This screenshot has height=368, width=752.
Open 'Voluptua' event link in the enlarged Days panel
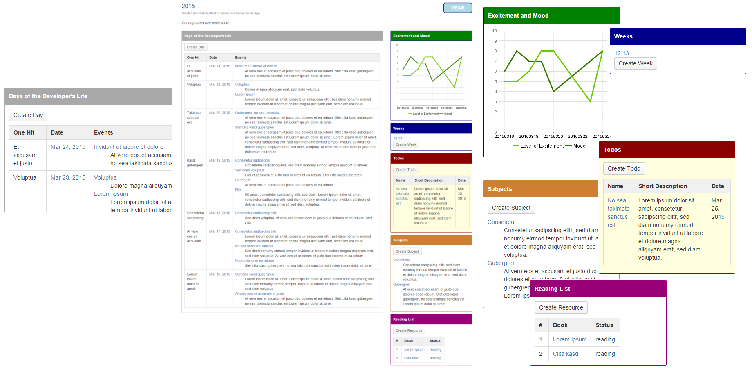[x=105, y=177]
